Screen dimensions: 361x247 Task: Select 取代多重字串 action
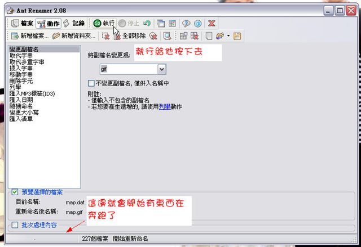[44, 62]
